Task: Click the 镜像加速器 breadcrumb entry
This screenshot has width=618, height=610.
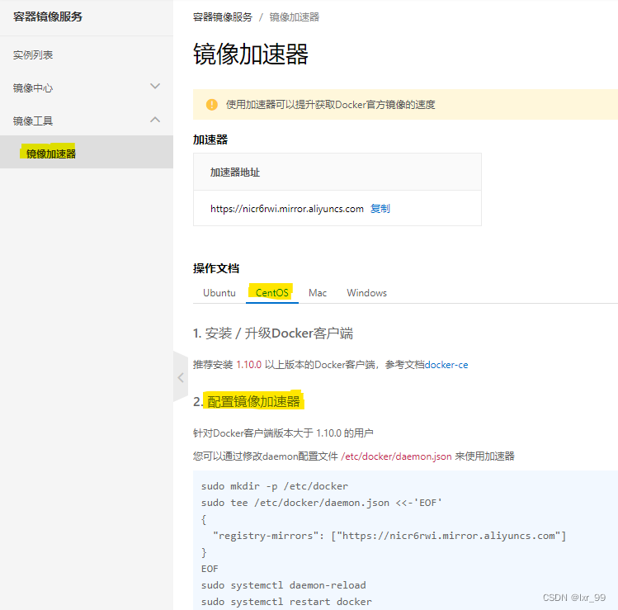Action: point(294,17)
